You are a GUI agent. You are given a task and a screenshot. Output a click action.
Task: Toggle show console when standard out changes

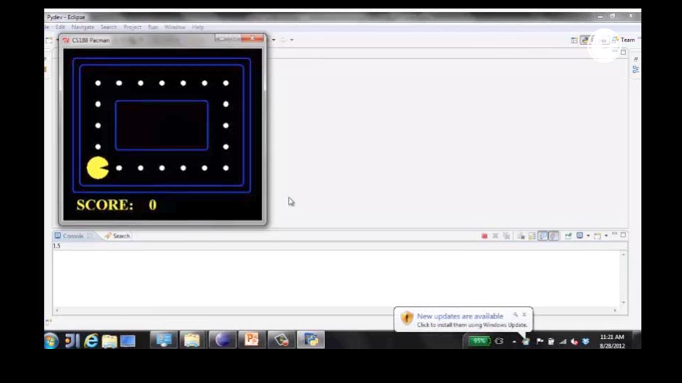pyautogui.click(x=542, y=236)
